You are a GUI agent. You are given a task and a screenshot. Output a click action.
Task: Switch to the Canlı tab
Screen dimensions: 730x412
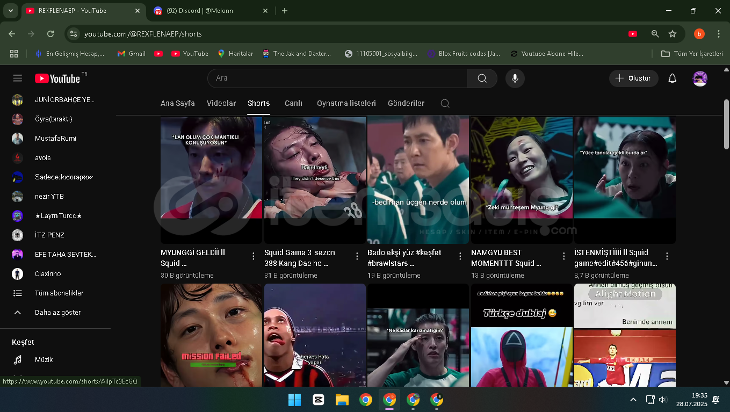tap(293, 103)
